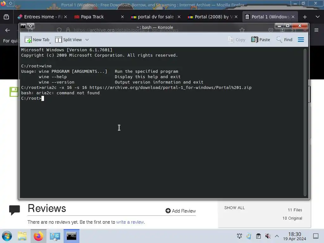Open the Windows Start menu
The image size is (324, 243).
tap(7, 236)
